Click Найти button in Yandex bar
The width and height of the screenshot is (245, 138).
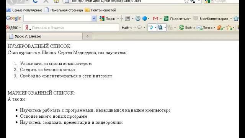[x=127, y=28]
